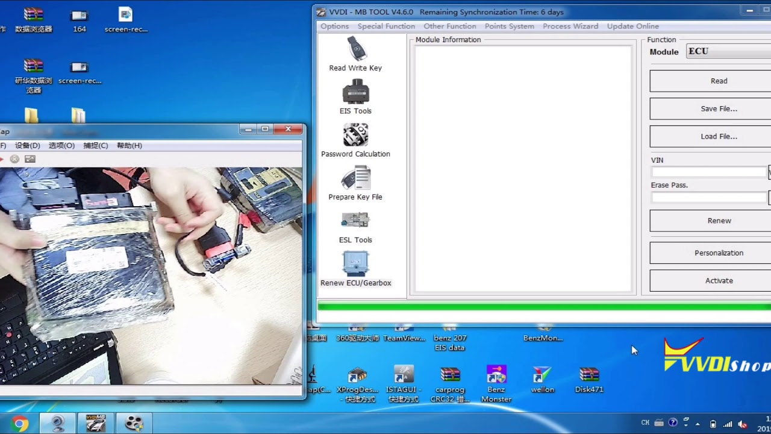Open the Module ECU dropdown
The width and height of the screenshot is (771, 434).
[729, 51]
